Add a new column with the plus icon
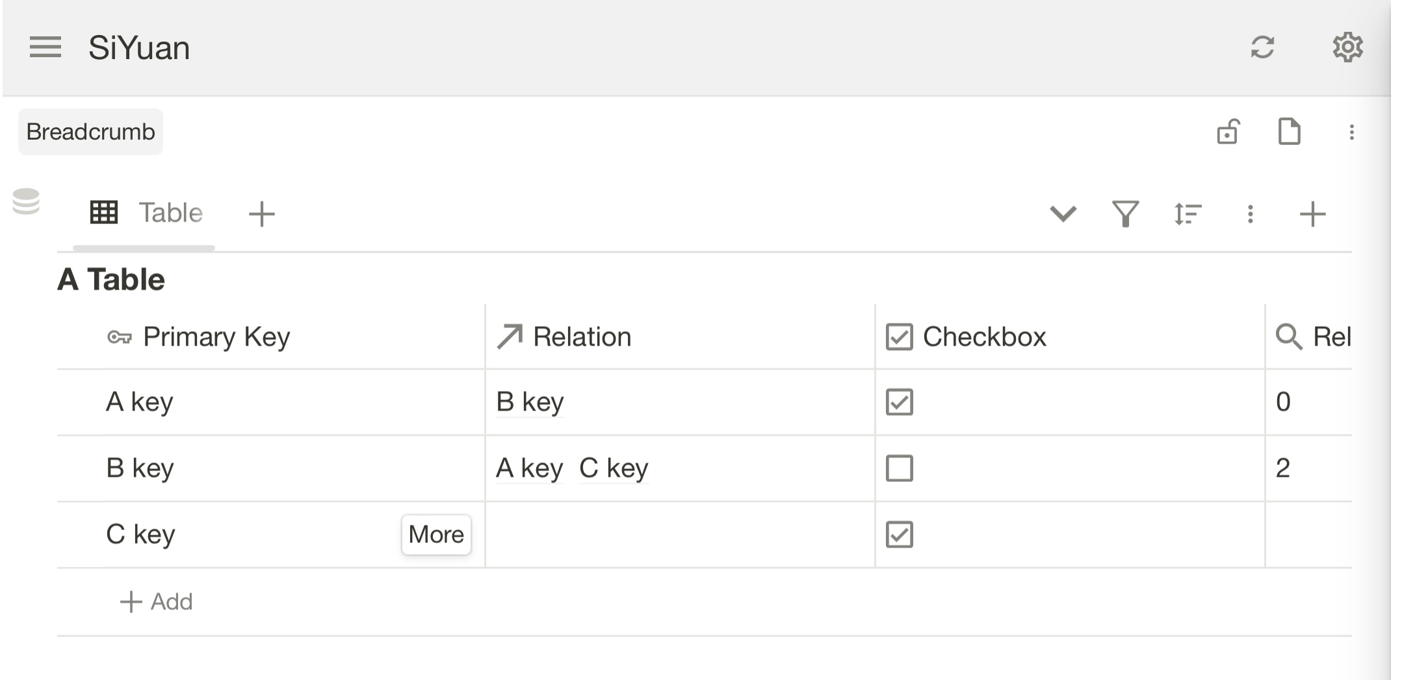 (1312, 214)
